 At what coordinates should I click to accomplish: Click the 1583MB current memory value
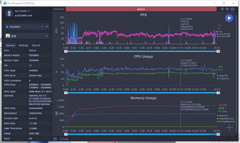tap(222, 105)
